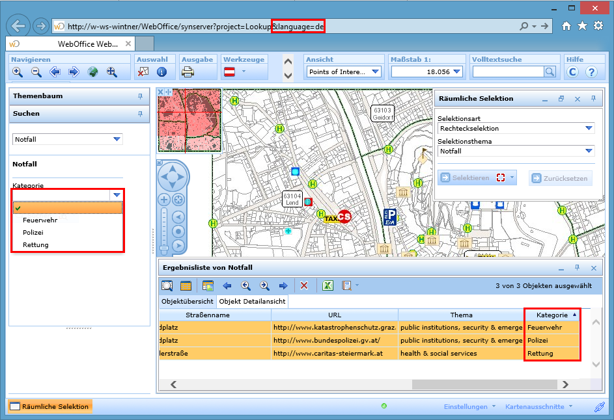Click into the Volltextsuche text field
This screenshot has height=420, width=614.
click(507, 72)
